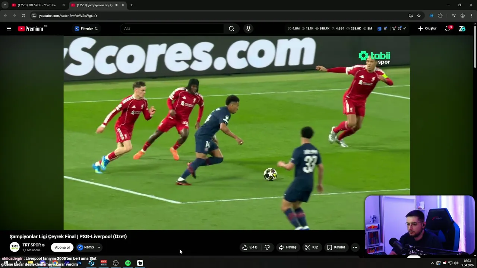
Task: Click the Remix button
Action: pyautogui.click(x=86, y=247)
